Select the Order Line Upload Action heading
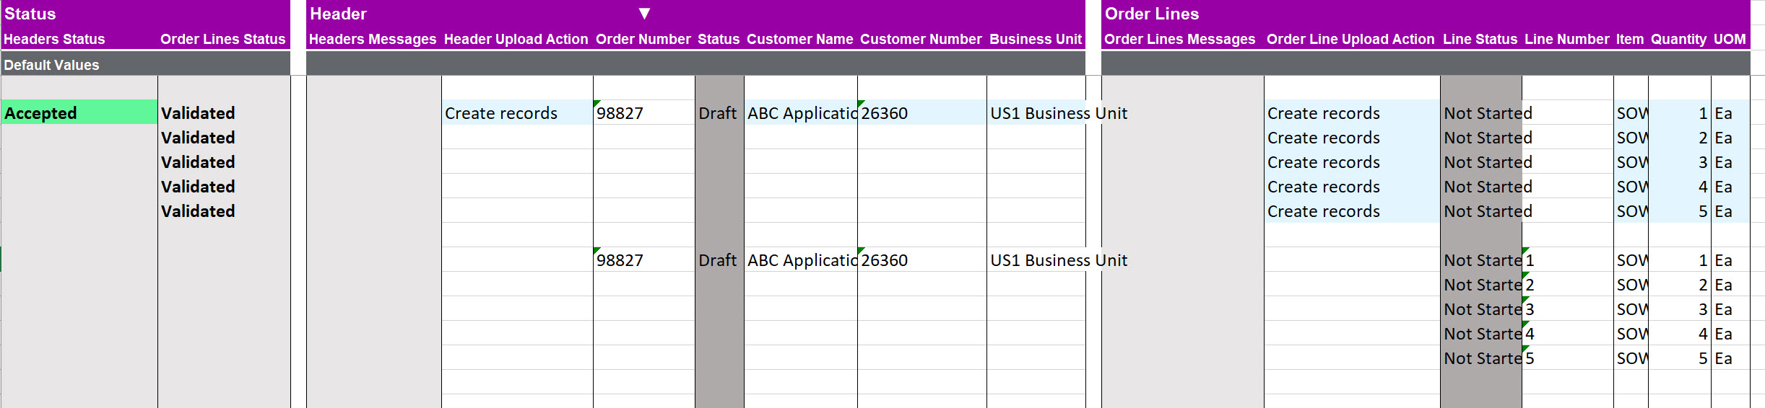The height and width of the screenshot is (408, 1765). (x=1350, y=40)
